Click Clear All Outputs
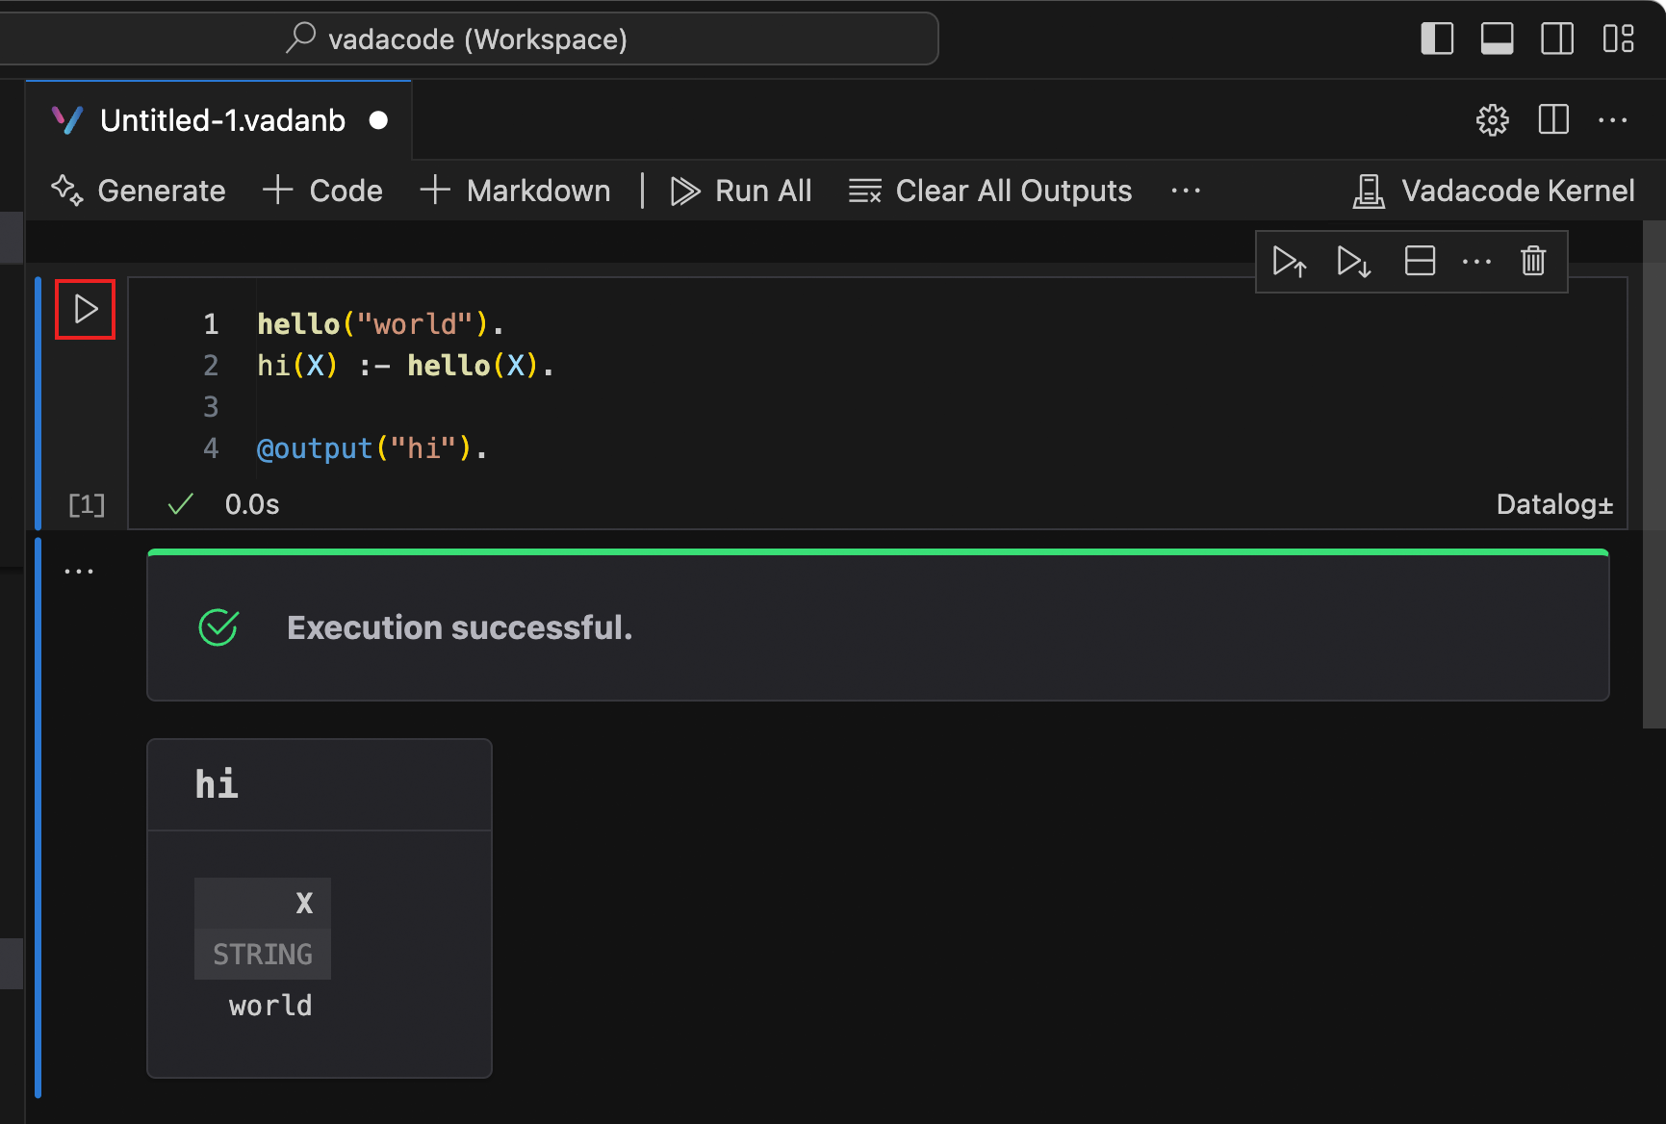Screen dimensions: 1666x1124 pos(990,191)
